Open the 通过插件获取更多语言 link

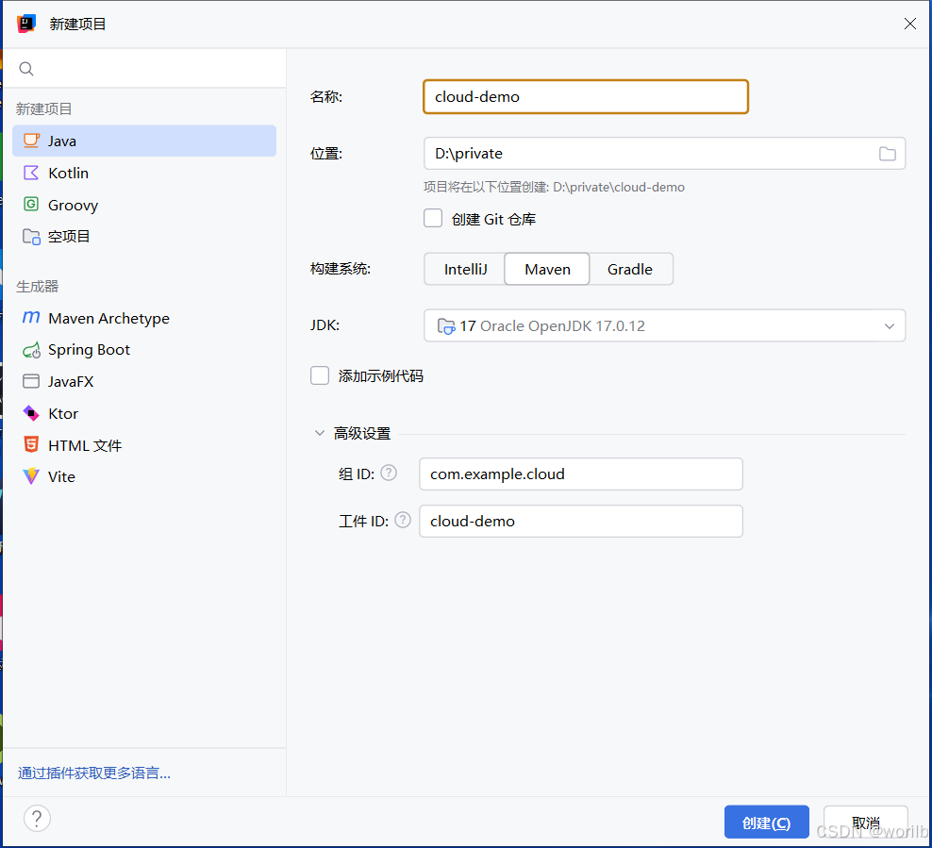click(94, 773)
